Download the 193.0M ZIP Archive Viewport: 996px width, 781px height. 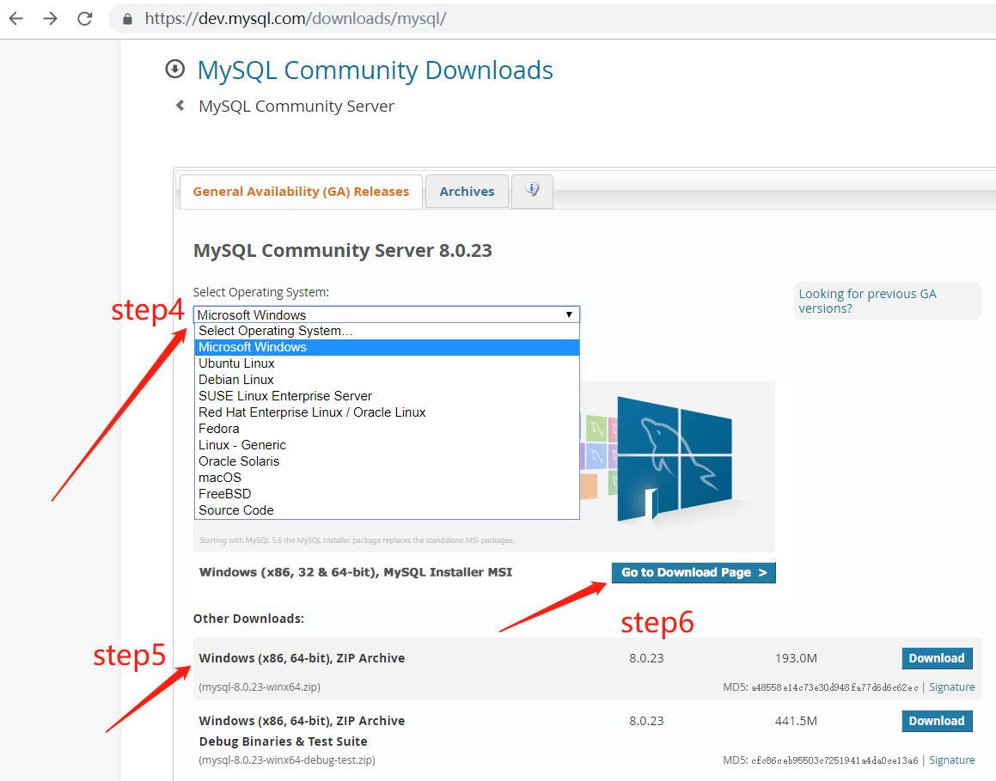click(937, 658)
